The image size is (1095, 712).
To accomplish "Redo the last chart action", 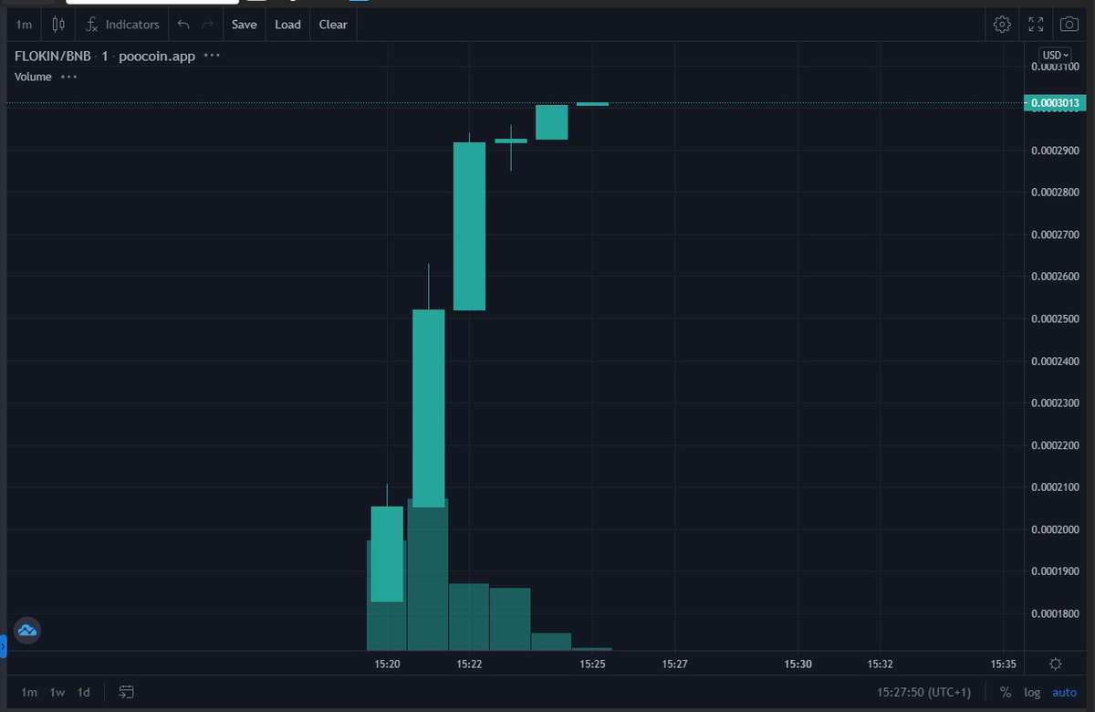I will click(208, 25).
